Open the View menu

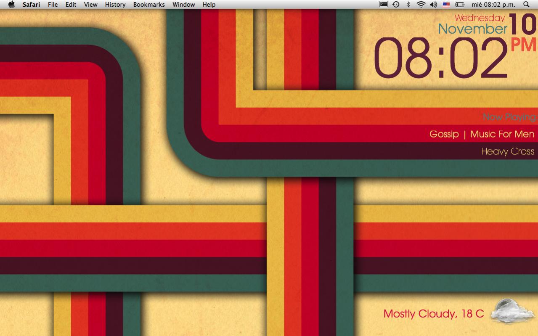90,4
